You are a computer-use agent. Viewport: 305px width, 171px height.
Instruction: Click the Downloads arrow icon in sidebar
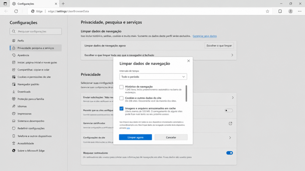tap(14, 91)
